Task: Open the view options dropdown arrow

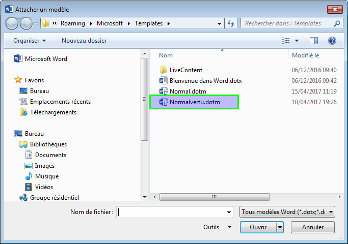Action: tap(297, 41)
